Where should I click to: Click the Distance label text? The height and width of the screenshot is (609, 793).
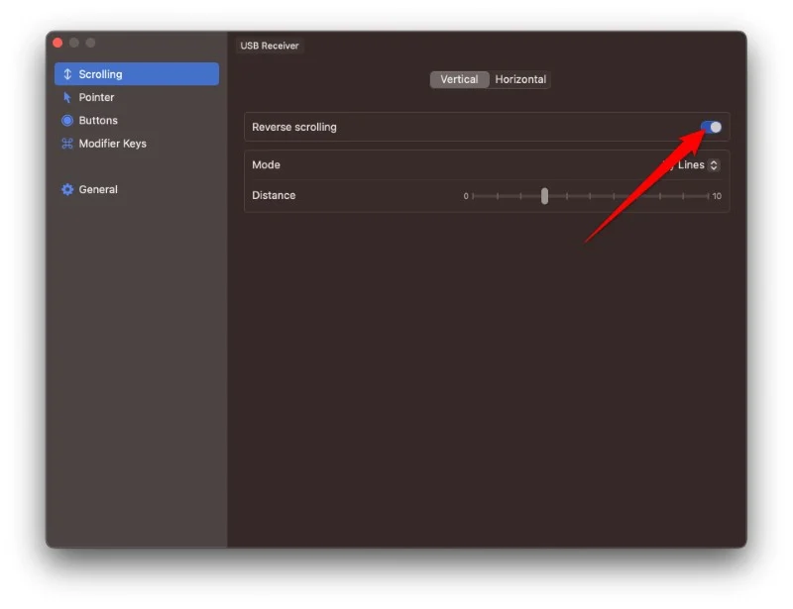tap(274, 195)
